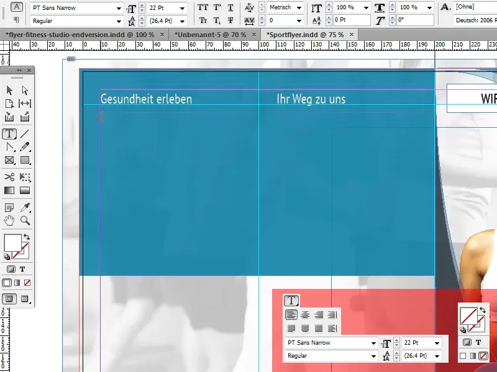Image resolution: width=497 pixels, height=372 pixels.
Task: Activate the Hand tool
Action: [x=9, y=221]
